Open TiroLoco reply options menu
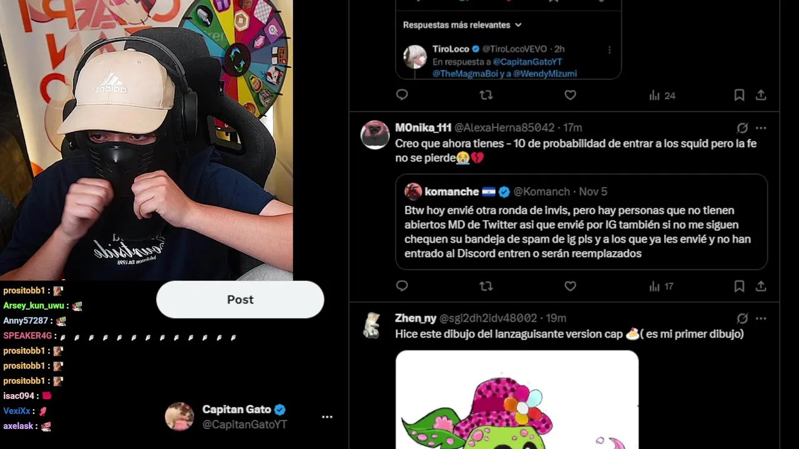 pyautogui.click(x=609, y=50)
